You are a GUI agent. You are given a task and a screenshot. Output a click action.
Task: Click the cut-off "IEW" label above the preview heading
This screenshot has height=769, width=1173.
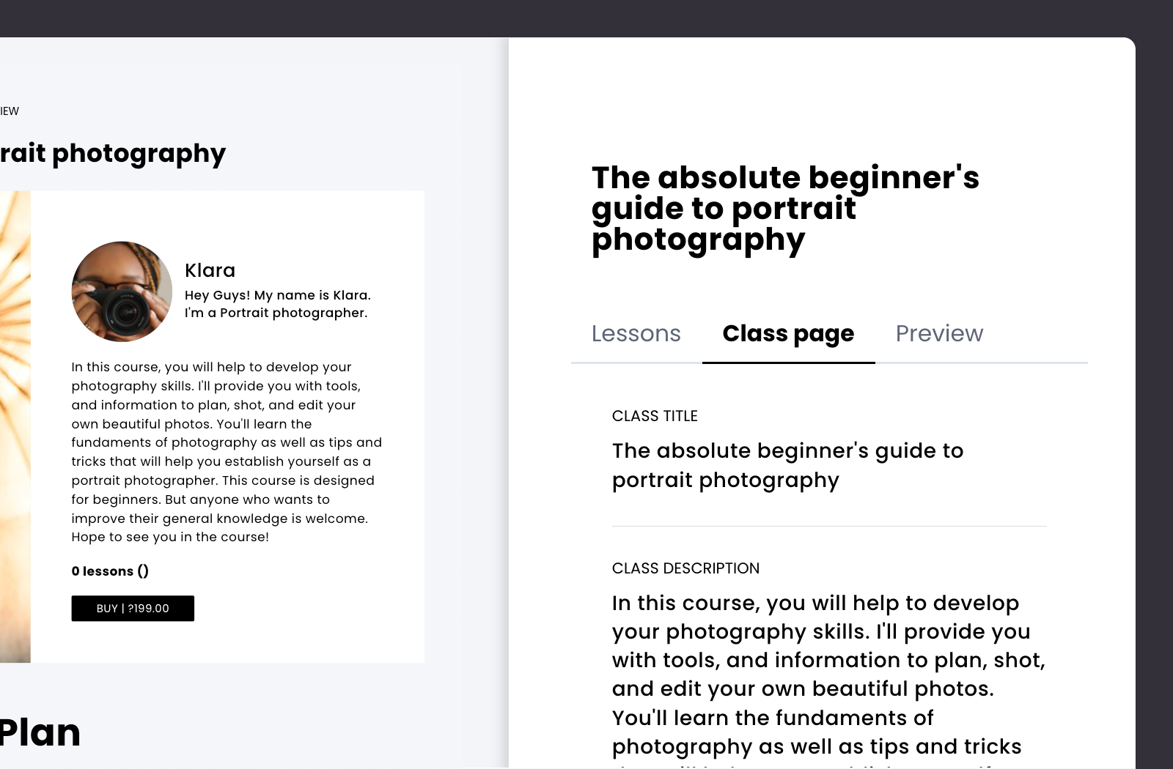coord(10,111)
